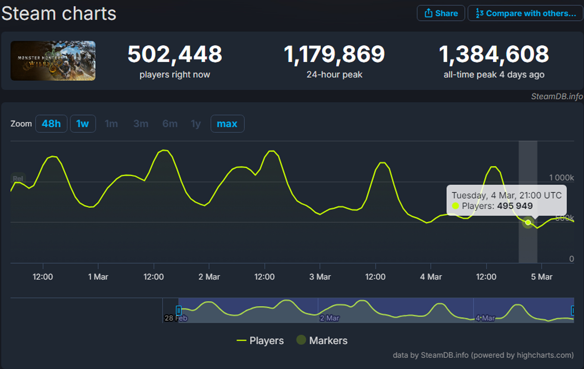Choose the 1y zoom option
Screen dimensions: 584x369
[x=196, y=124]
